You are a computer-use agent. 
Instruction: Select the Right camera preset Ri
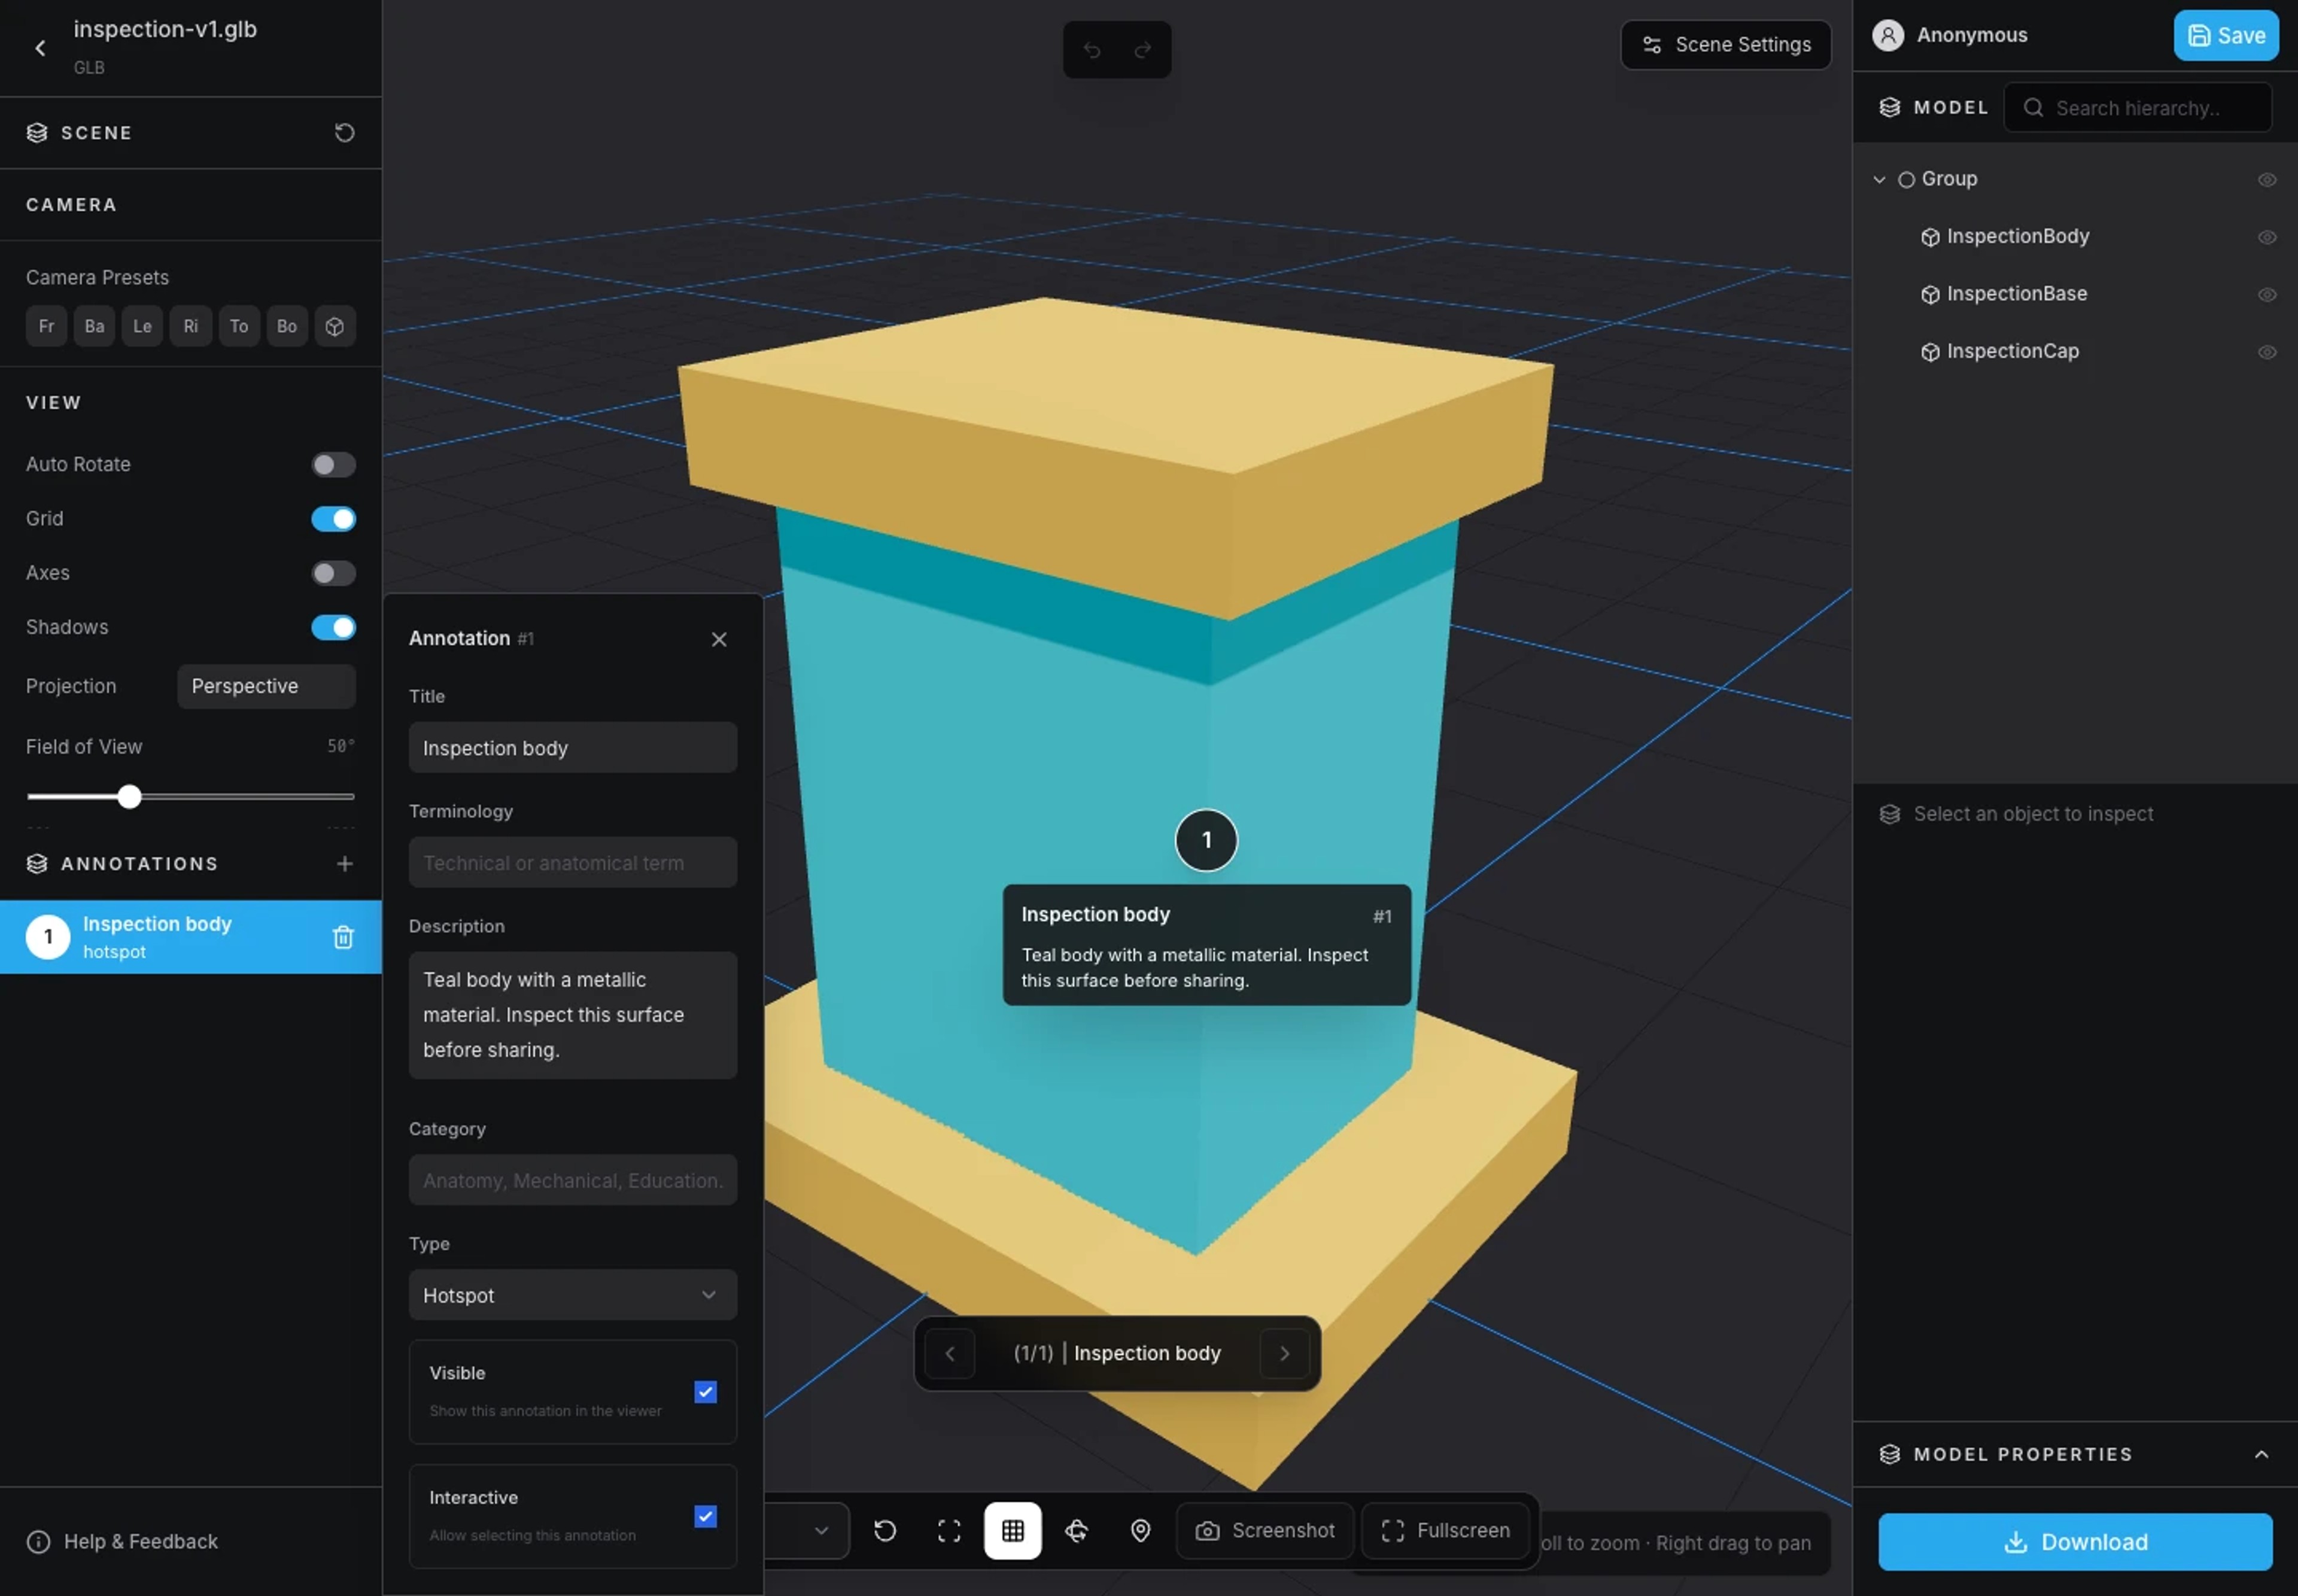pos(190,326)
